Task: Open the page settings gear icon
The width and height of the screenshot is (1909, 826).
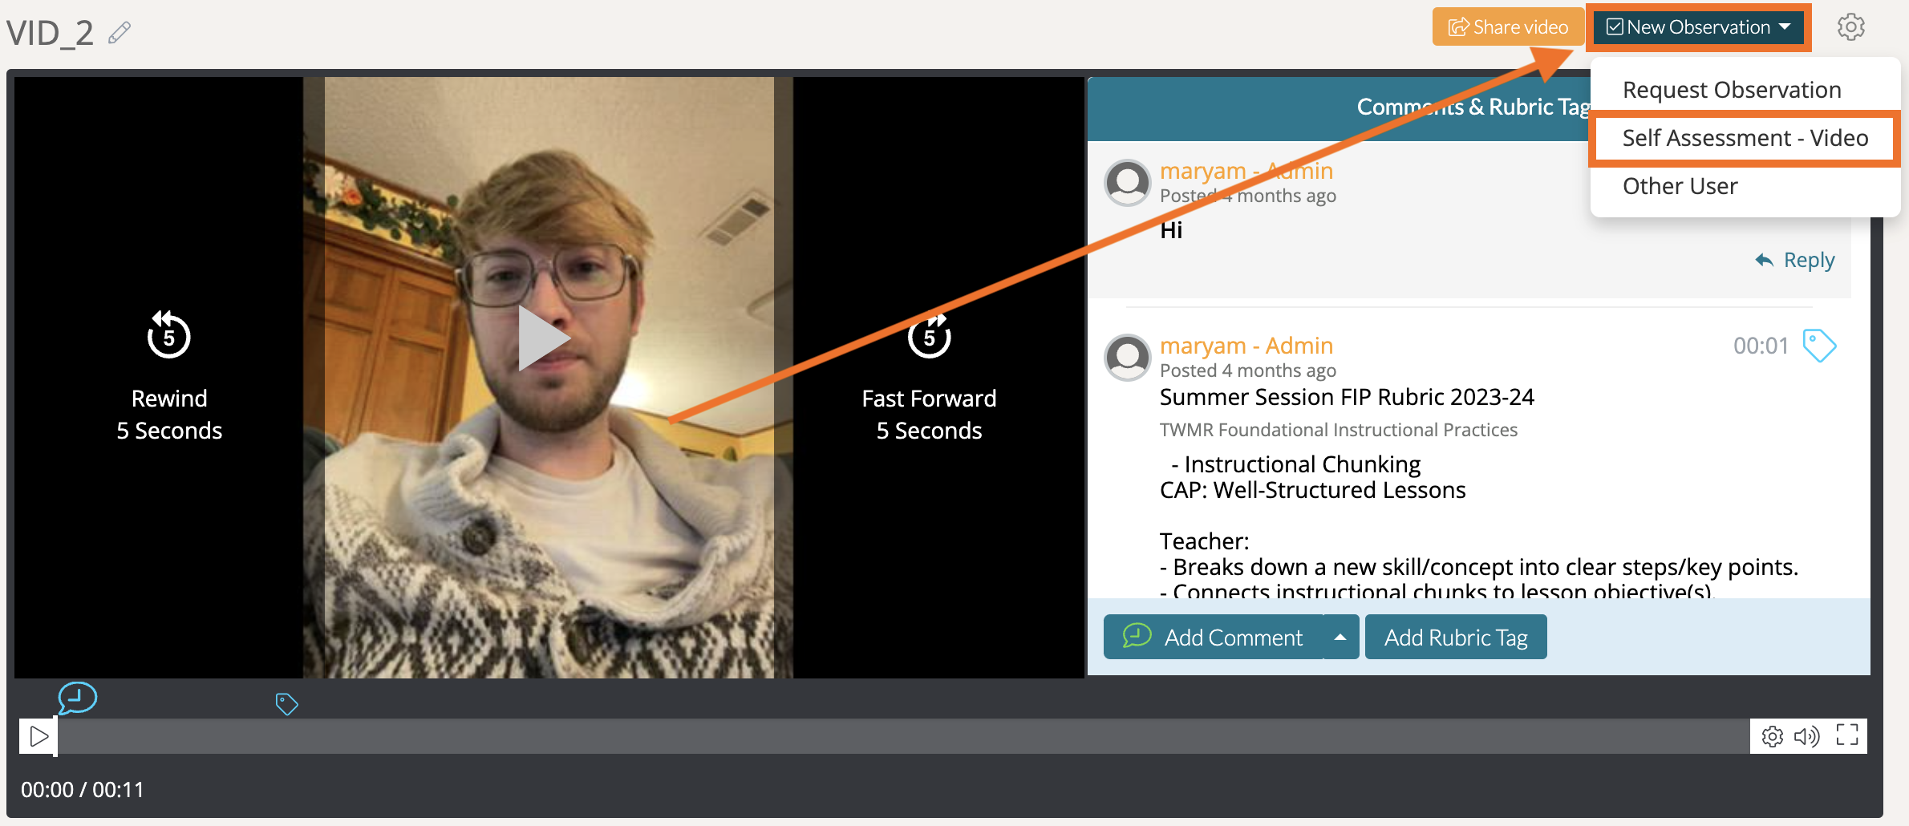Action: point(1850,27)
